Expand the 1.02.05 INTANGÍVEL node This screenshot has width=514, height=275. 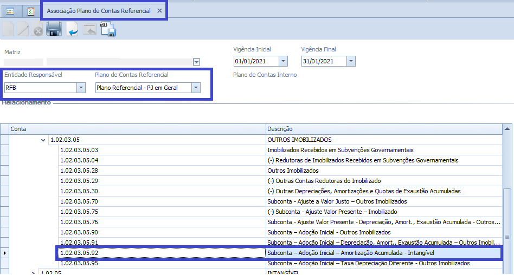pos(33,273)
